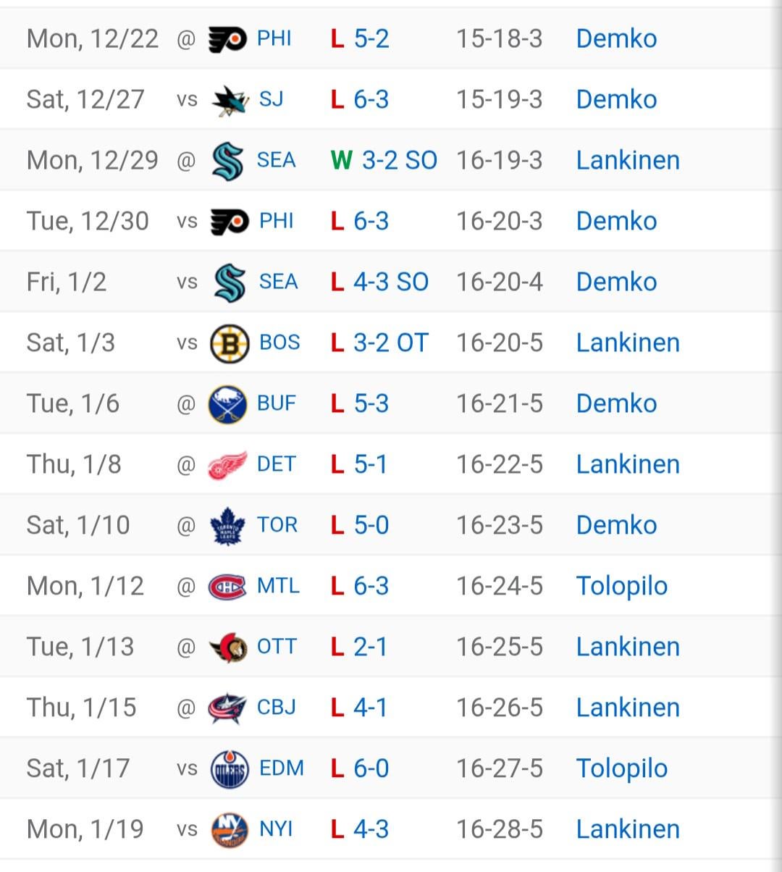Click the San Jose Sharks logo
The image size is (782, 872).
pyautogui.click(x=230, y=100)
